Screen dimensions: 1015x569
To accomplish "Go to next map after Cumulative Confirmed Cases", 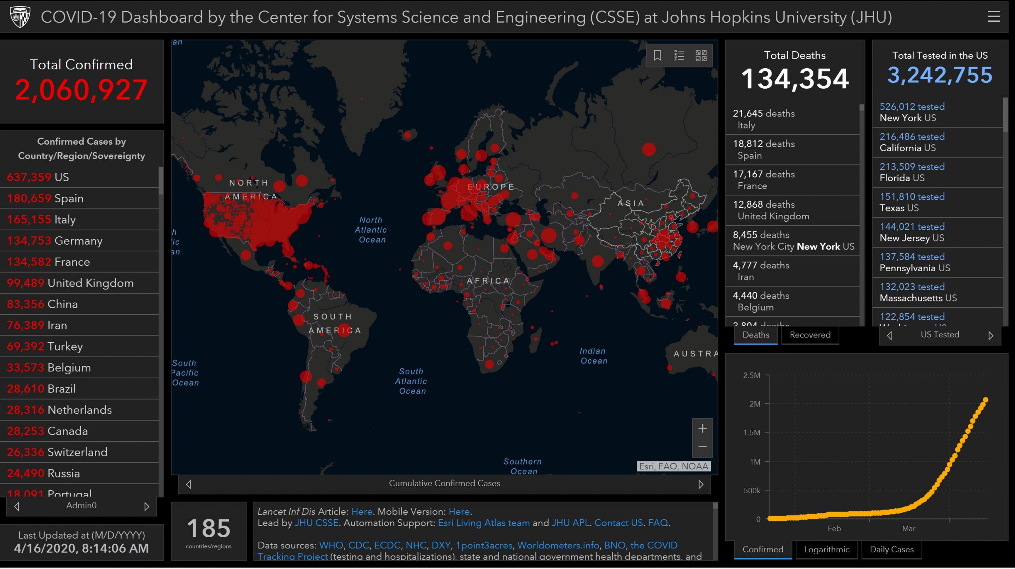I will pos(701,484).
